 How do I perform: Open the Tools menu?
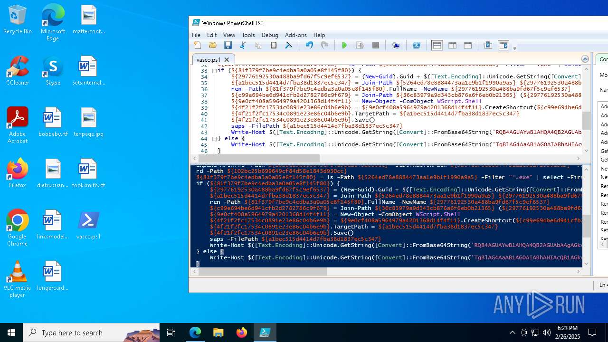(x=248, y=35)
